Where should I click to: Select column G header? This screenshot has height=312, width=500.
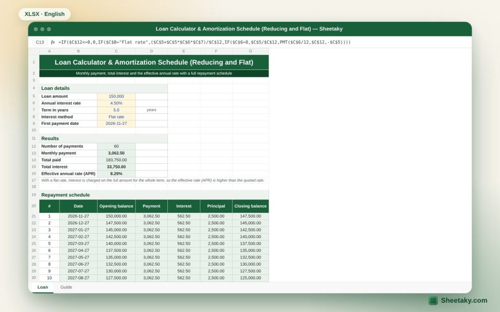250,51
